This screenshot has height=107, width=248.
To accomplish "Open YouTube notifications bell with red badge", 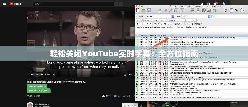I will (x=215, y=3).
